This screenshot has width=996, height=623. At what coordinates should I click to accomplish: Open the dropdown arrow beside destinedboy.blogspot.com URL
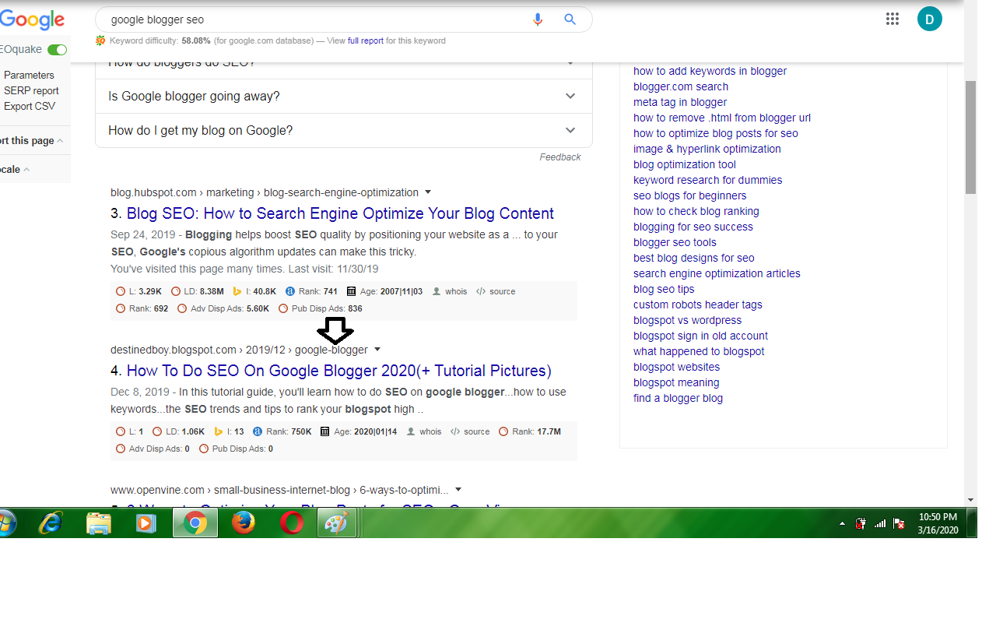coord(377,350)
